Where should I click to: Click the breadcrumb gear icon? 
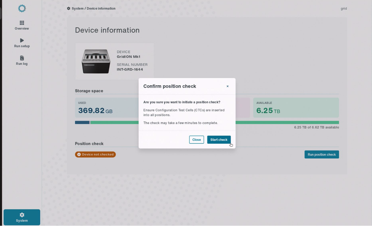tap(68, 8)
